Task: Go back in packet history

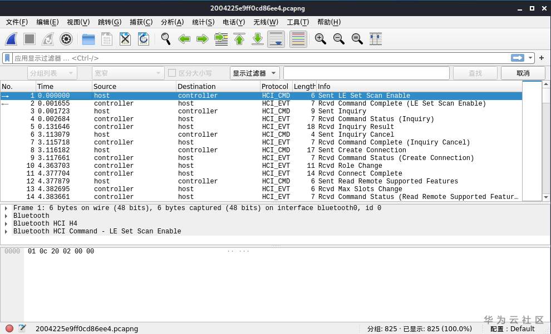Action: click(184, 39)
